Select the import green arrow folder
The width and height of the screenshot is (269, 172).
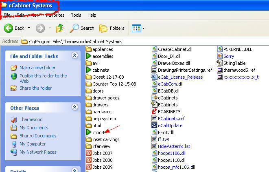tap(95, 132)
